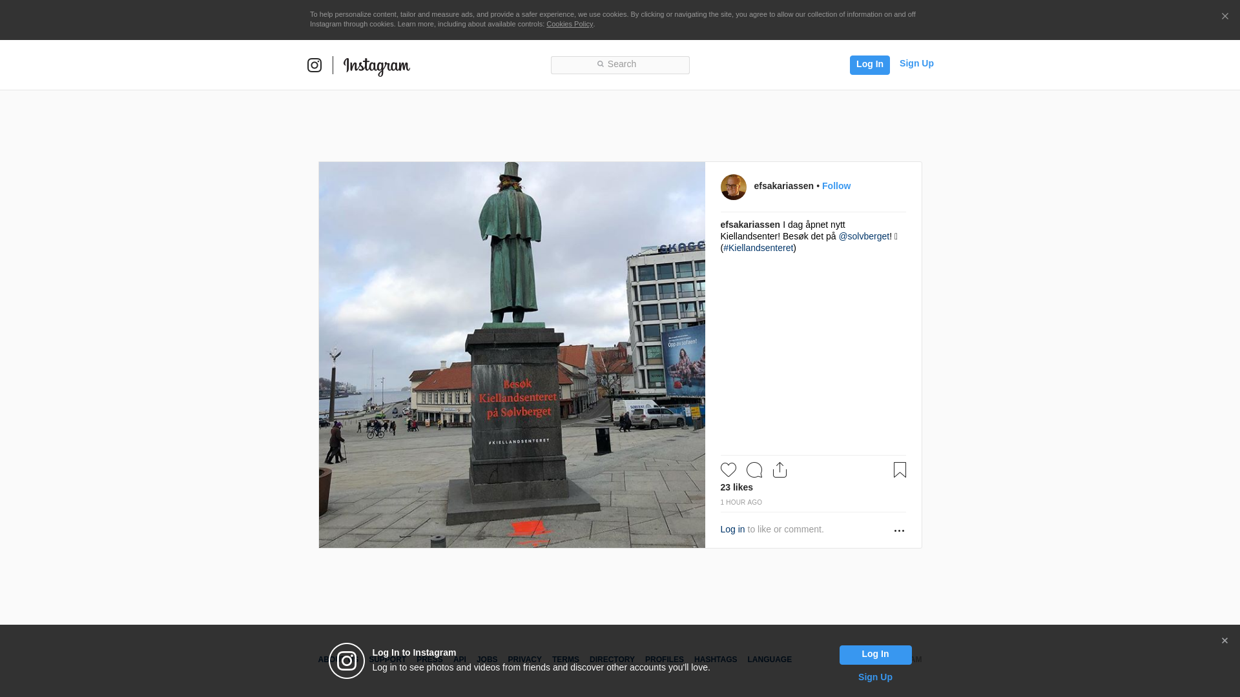Viewport: 1240px width, 697px height.
Task: Click Sign Up in bottom banner
Action: tap(875, 677)
